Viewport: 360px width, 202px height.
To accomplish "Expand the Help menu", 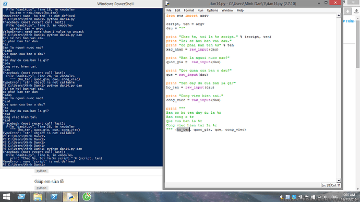I will click(x=240, y=10).
